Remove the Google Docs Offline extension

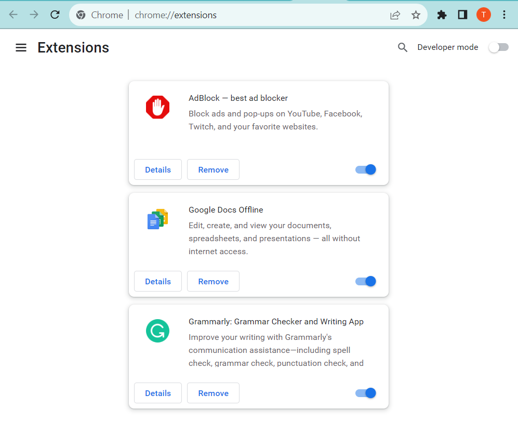[213, 281]
